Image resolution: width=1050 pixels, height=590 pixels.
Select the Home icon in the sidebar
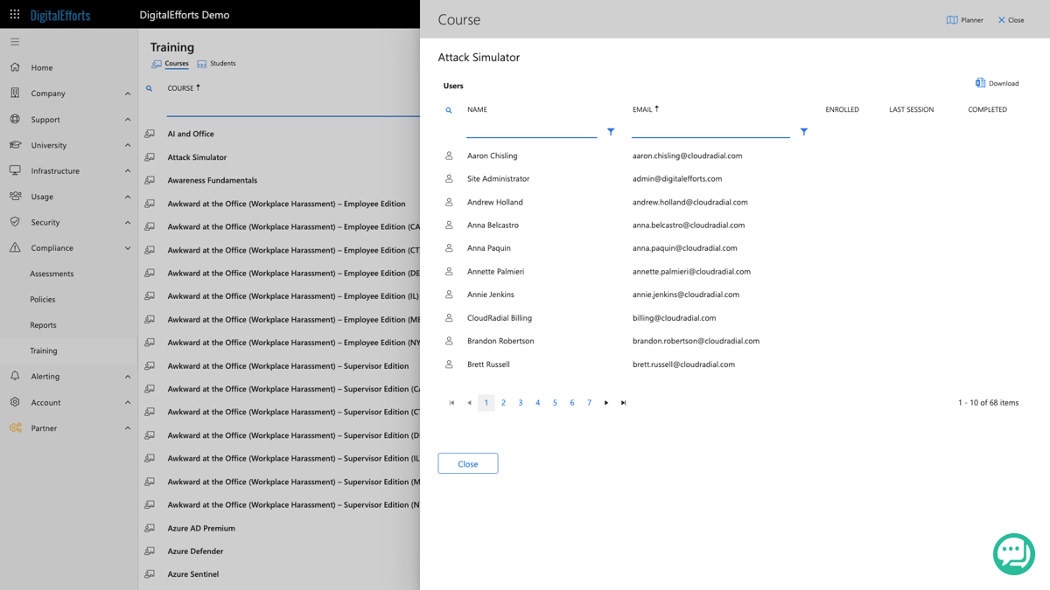pyautogui.click(x=15, y=67)
